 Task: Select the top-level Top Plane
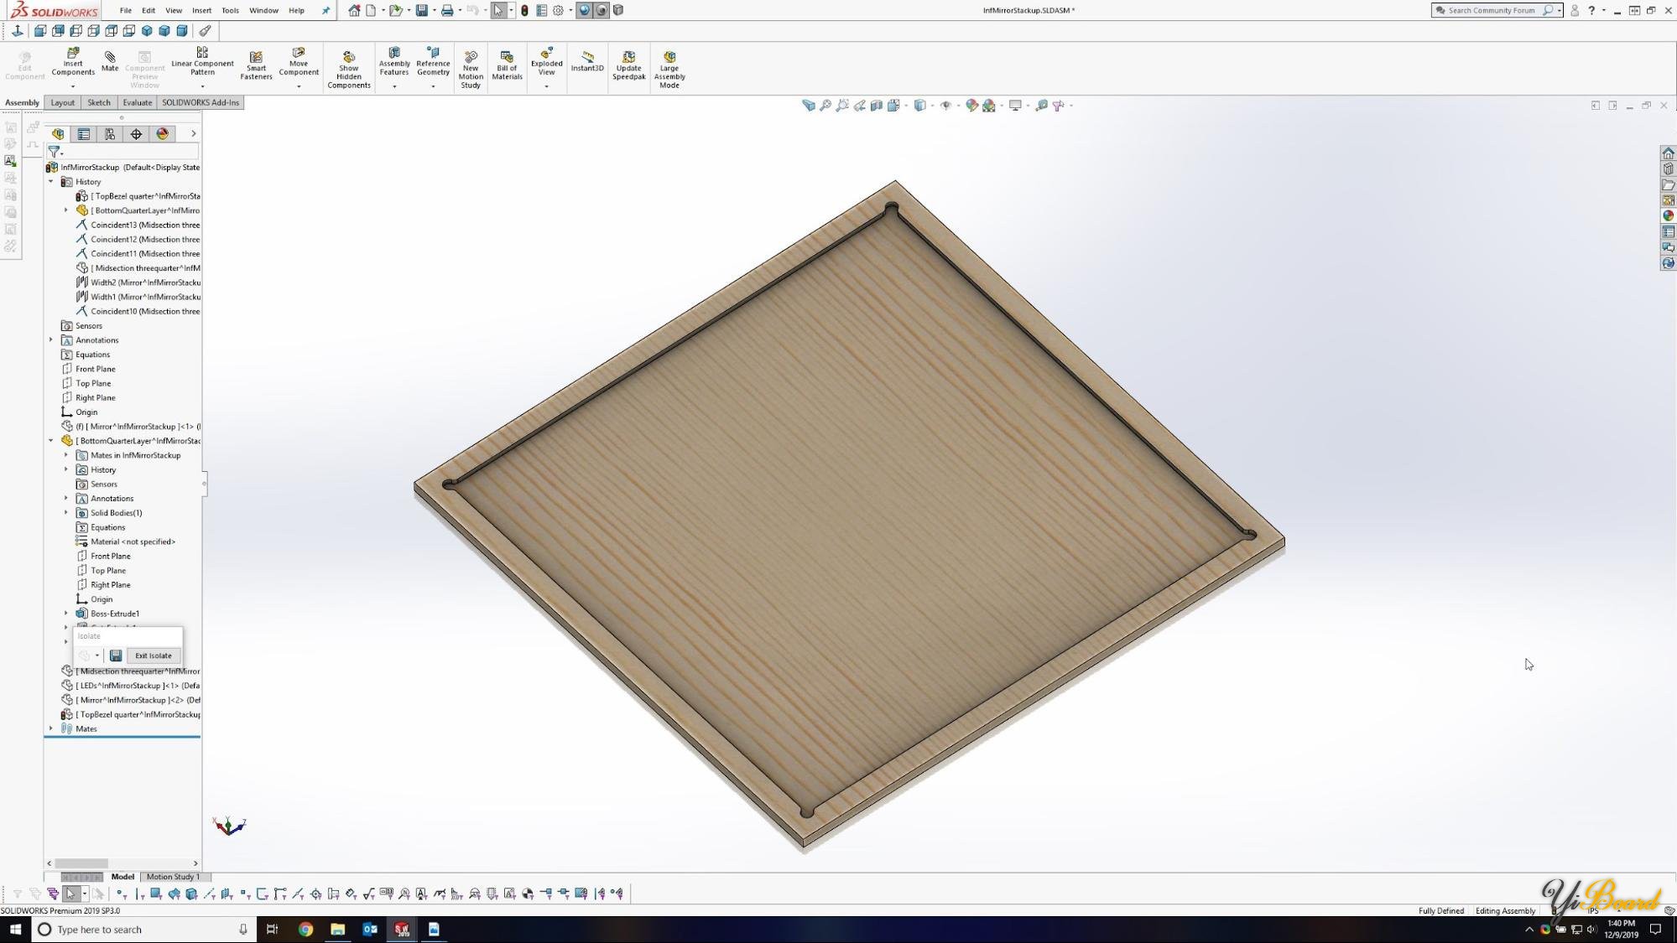(86, 383)
